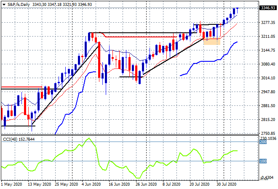Click the 1 May 2020 date label

(x=12, y=184)
